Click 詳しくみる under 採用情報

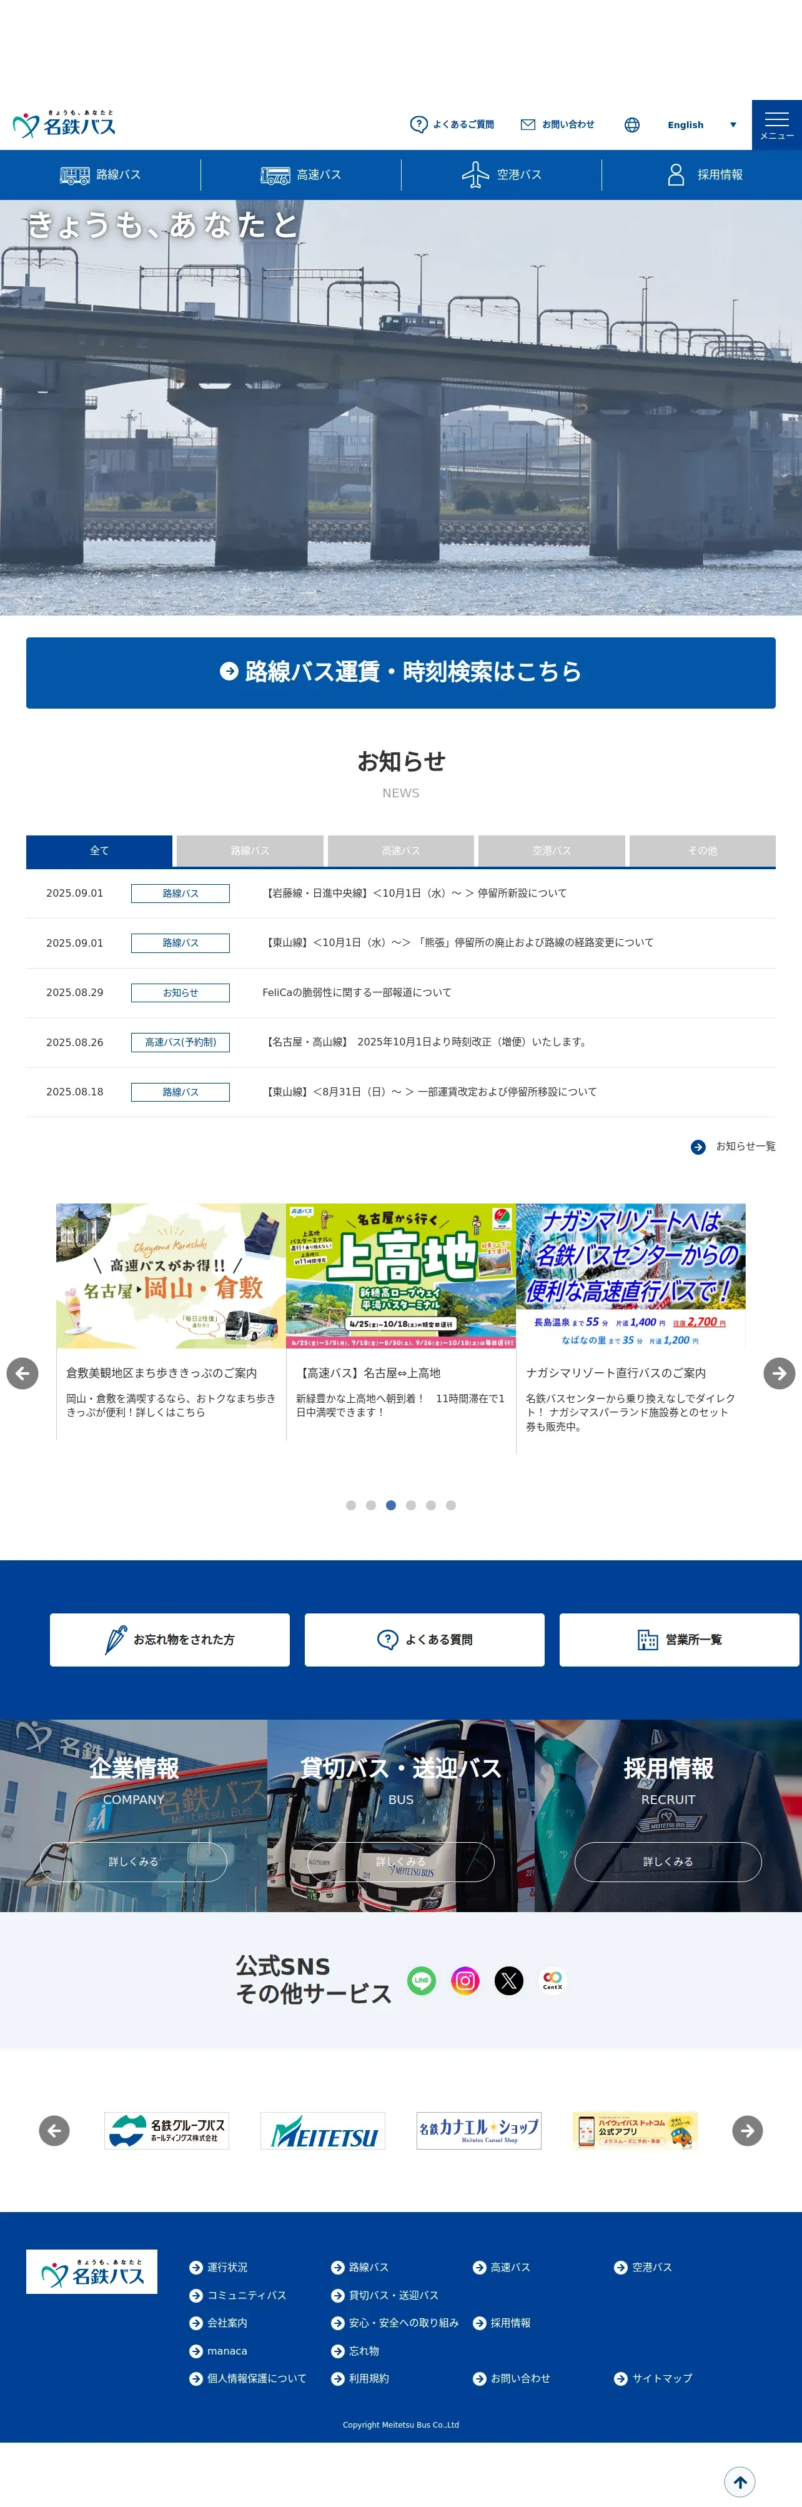coord(668,1862)
